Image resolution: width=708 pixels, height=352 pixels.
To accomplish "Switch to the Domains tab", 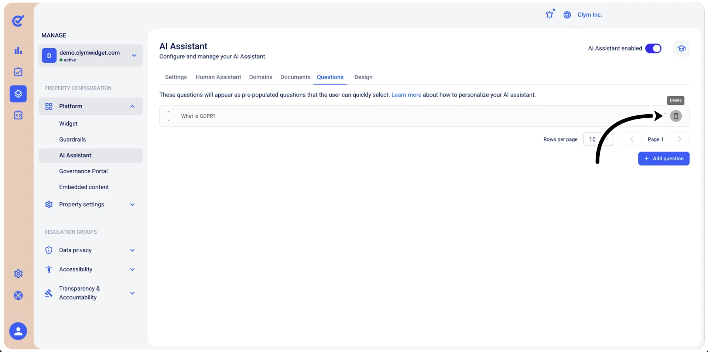I will pyautogui.click(x=261, y=77).
